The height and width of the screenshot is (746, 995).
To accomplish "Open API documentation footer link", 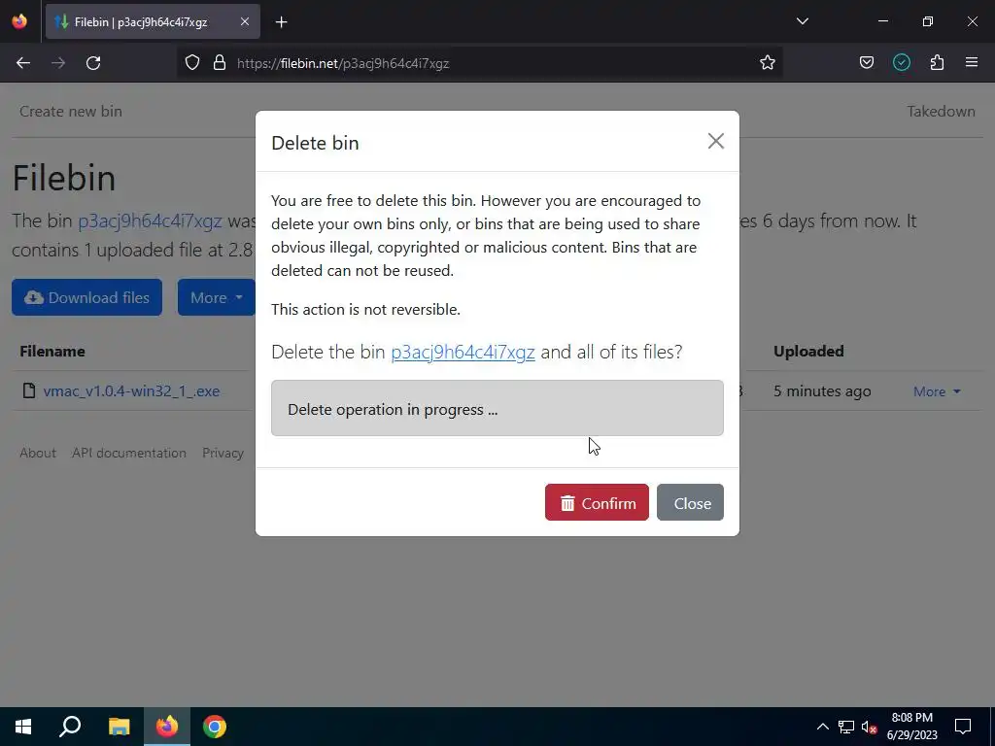I will click(129, 453).
